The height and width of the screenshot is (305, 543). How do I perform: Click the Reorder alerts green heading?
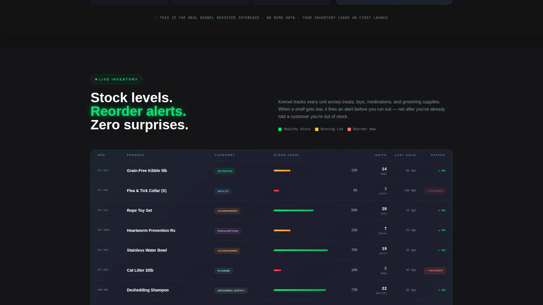pyautogui.click(x=138, y=111)
